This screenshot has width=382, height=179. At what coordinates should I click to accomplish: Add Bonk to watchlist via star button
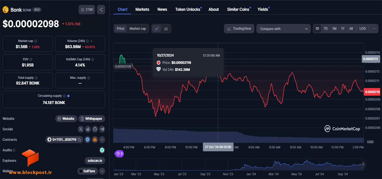tap(87, 10)
